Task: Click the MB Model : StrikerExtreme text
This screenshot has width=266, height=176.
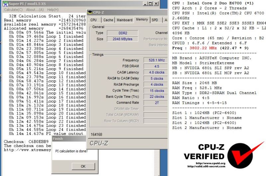Action: [203, 63]
